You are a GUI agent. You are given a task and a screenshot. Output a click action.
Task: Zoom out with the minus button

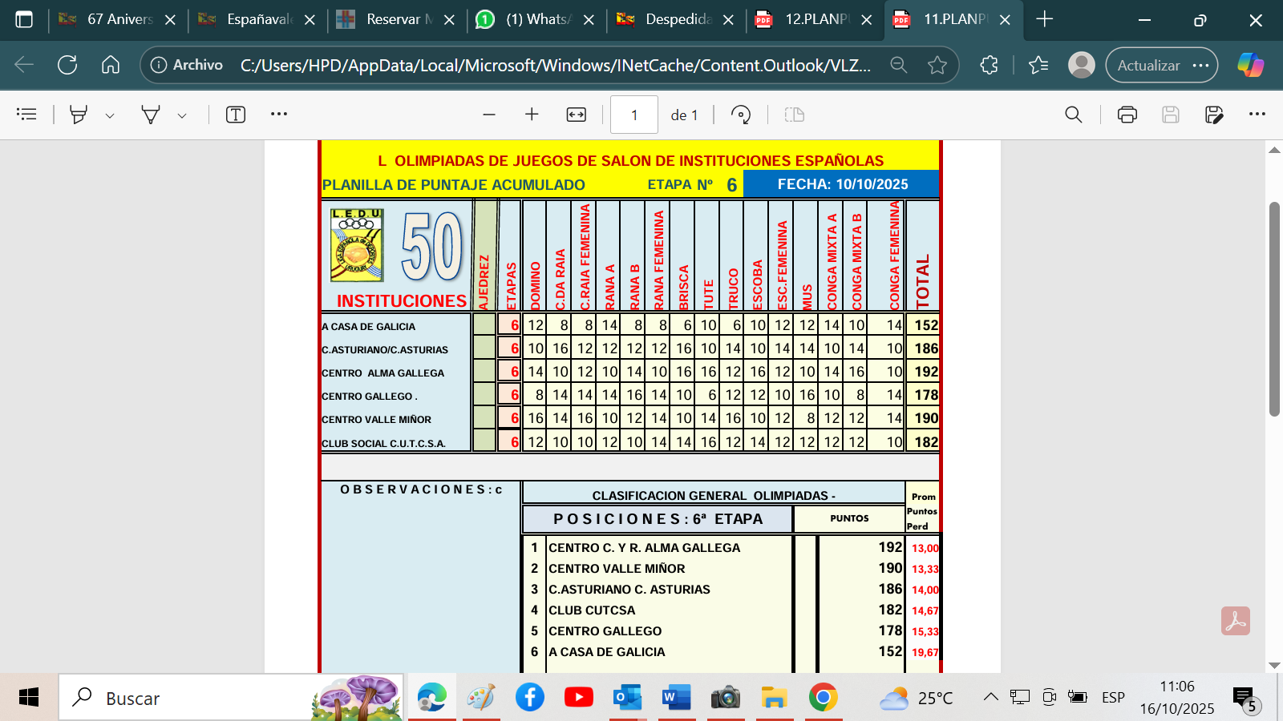(x=489, y=115)
